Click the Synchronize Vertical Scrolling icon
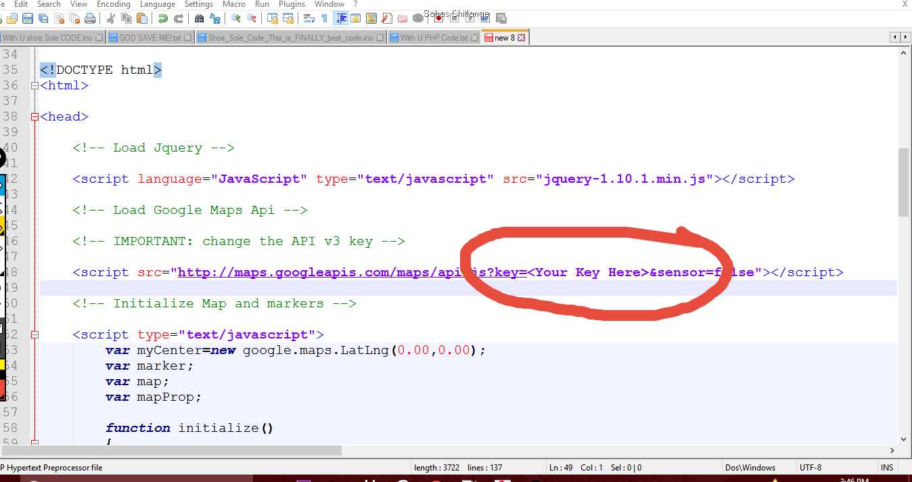Viewport: 912px width, 482px height. (x=272, y=18)
